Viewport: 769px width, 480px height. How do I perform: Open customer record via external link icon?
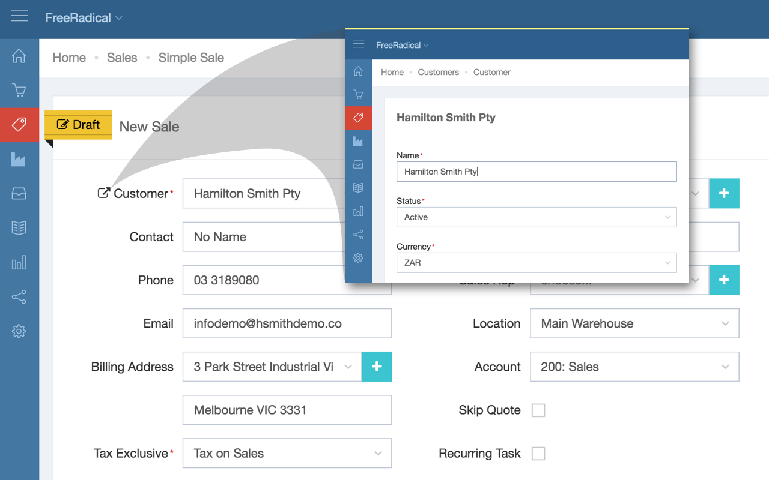104,193
